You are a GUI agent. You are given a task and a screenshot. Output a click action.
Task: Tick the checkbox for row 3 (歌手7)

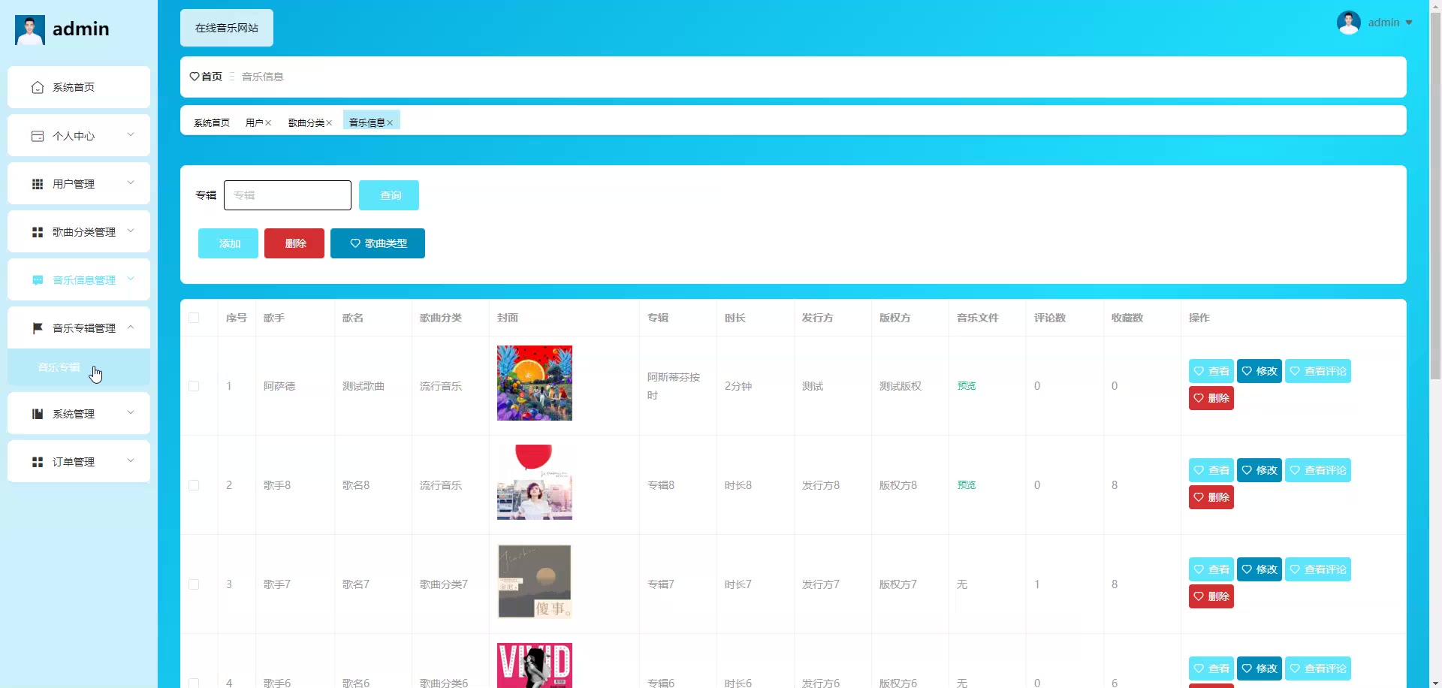pos(194,584)
